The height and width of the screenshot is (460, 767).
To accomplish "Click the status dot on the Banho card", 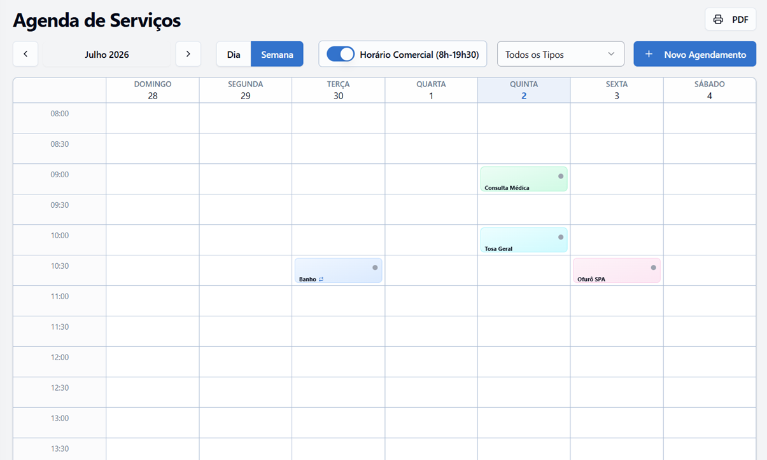I will (x=375, y=267).
